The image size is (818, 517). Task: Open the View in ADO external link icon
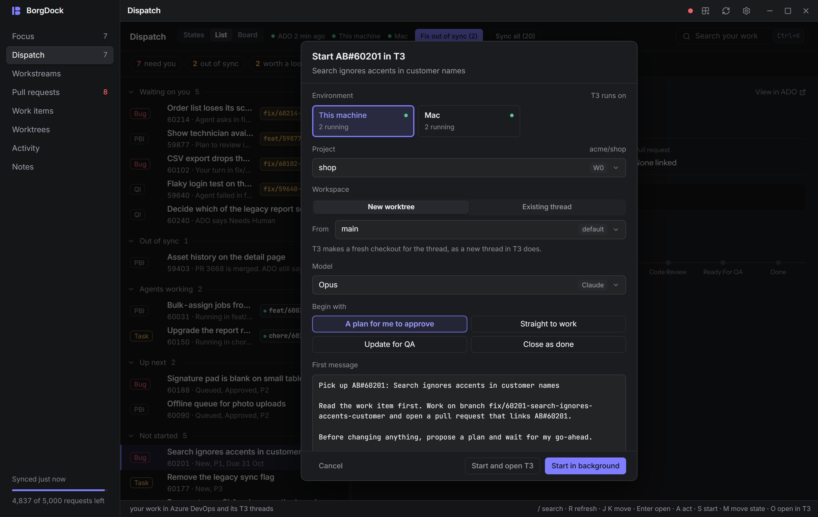(x=803, y=92)
